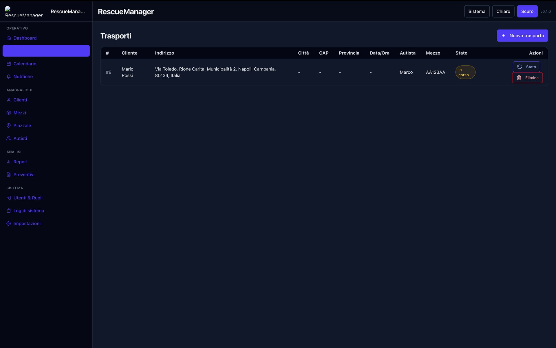Click the trash icon in Elimina
This screenshot has height=348, width=556.
[x=519, y=78]
